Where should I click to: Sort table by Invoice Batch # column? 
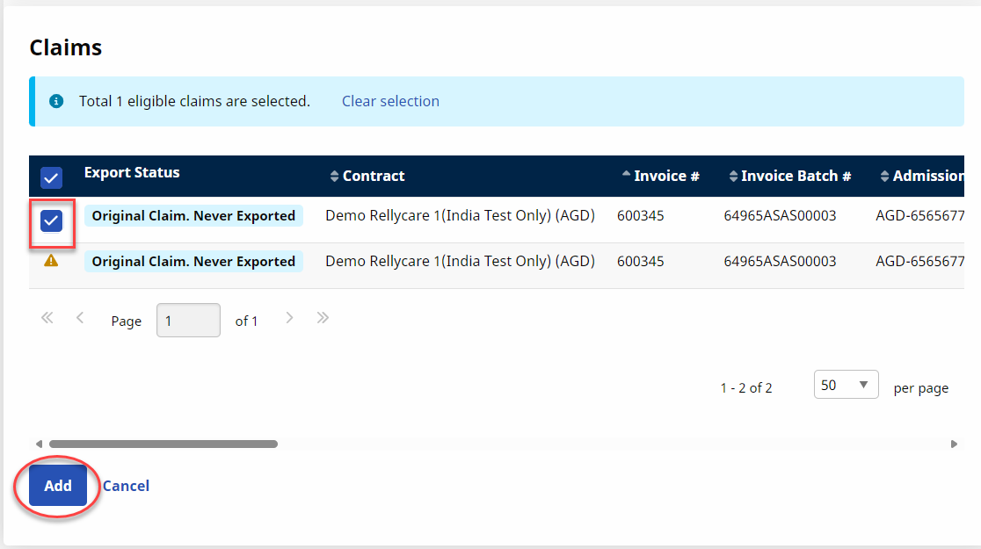pyautogui.click(x=789, y=176)
